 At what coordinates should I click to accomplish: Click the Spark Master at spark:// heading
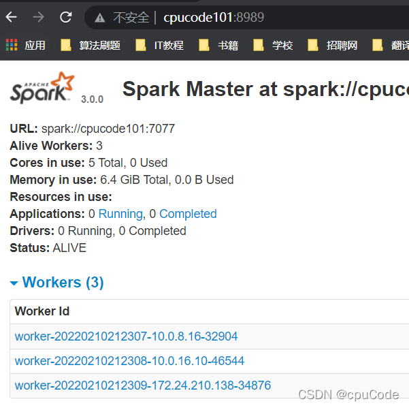pyautogui.click(x=265, y=89)
